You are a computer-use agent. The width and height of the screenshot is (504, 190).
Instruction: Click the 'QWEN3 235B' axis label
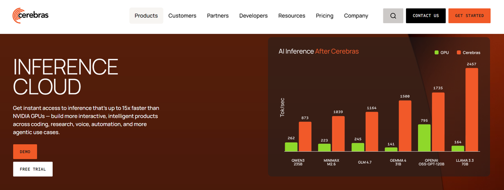[298, 162]
